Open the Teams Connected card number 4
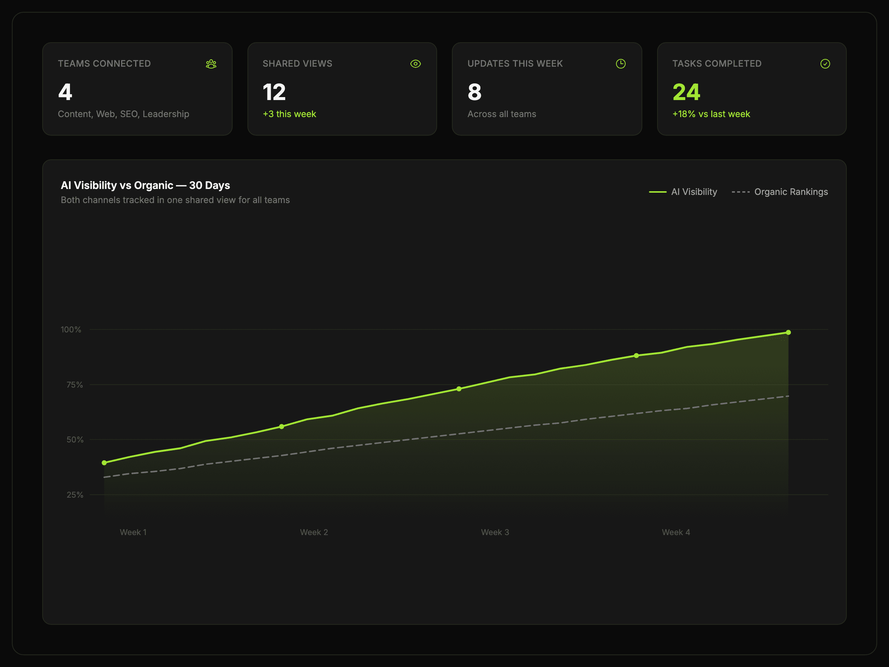889x667 pixels. coord(65,92)
